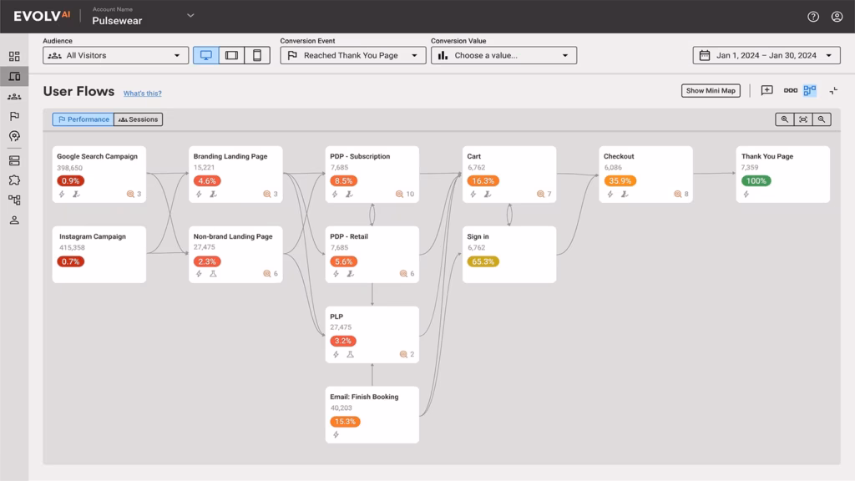Click the Show Mini Map button
Viewport: 855px width, 481px height.
[x=711, y=90]
